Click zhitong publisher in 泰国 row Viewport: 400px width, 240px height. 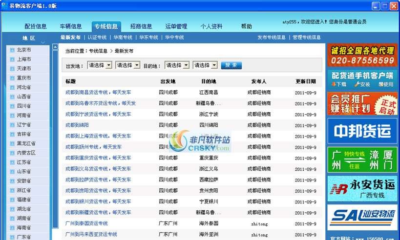[259, 224]
